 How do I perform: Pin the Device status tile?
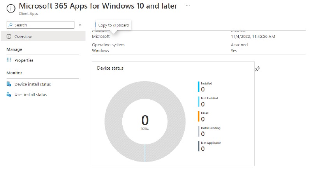tap(257, 69)
